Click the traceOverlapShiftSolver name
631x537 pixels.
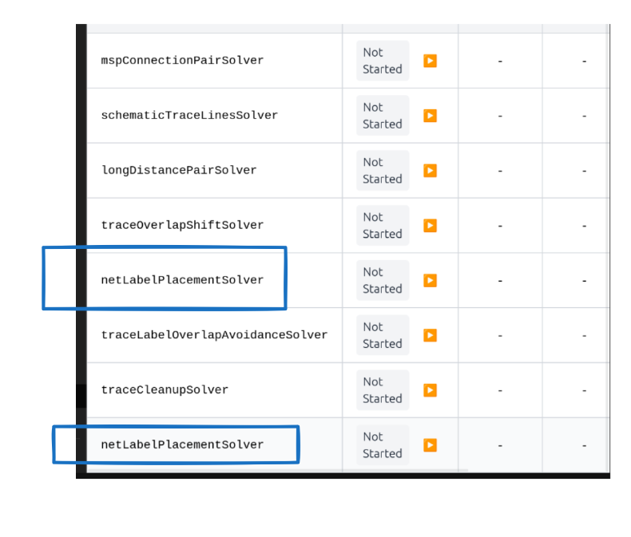click(x=182, y=225)
